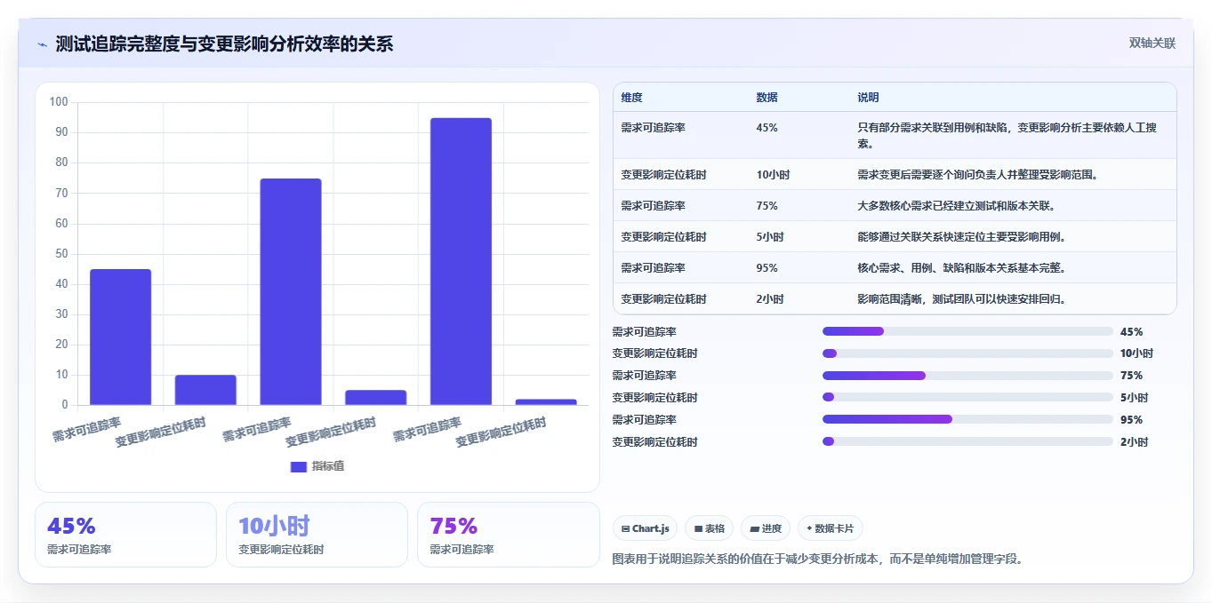Click the chart bar reaching 75
Screen dimensions: 1212x603
pos(291,291)
